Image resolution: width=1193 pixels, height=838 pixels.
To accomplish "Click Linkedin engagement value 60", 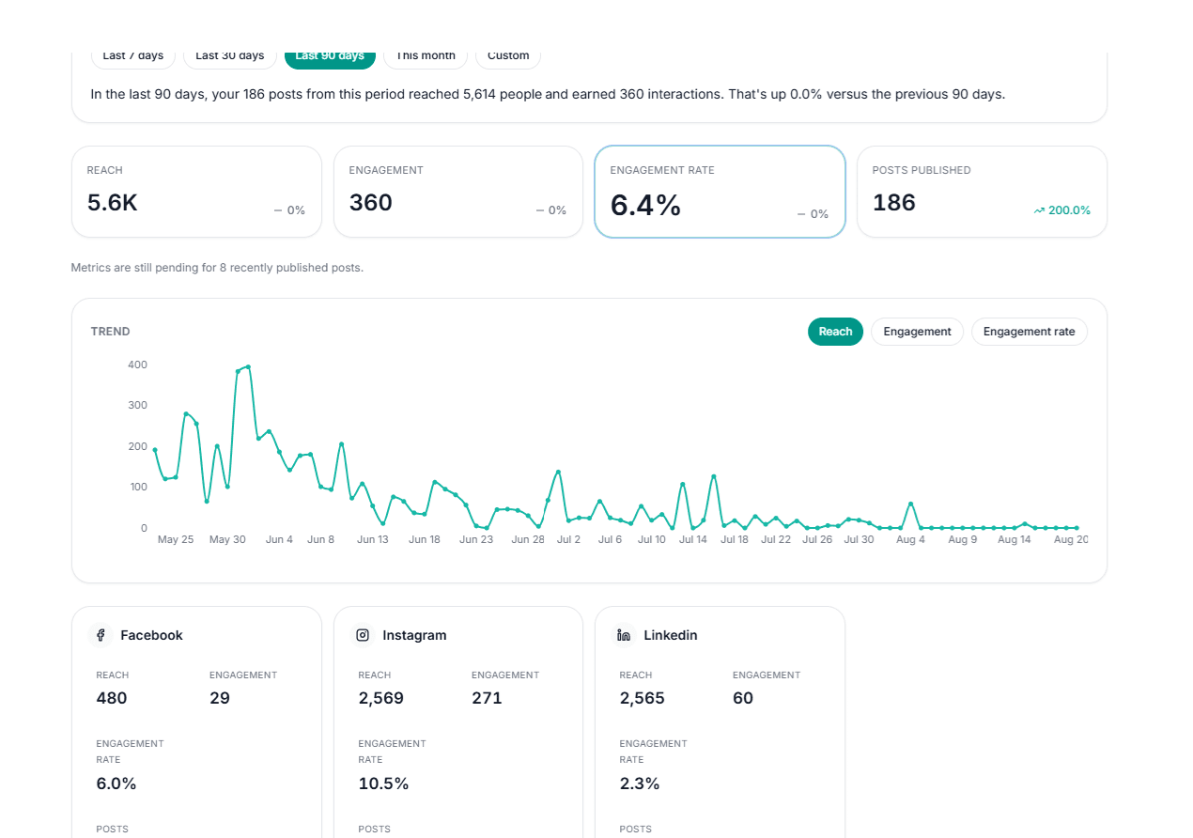I will (743, 698).
